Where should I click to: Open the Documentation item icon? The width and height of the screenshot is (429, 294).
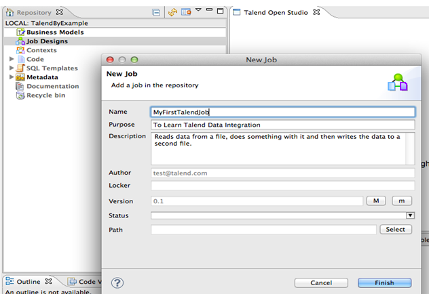pyautogui.click(x=20, y=86)
